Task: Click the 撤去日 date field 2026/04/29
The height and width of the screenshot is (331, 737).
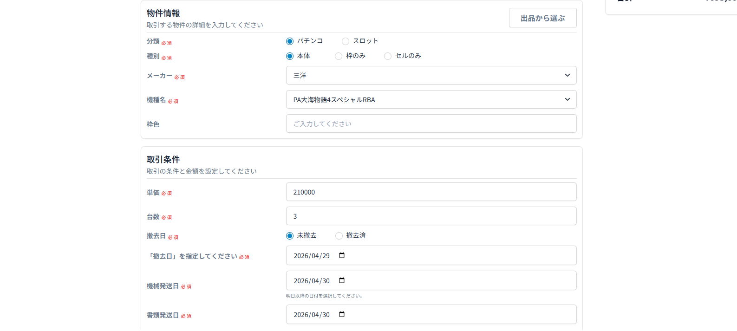Action: [312, 256]
